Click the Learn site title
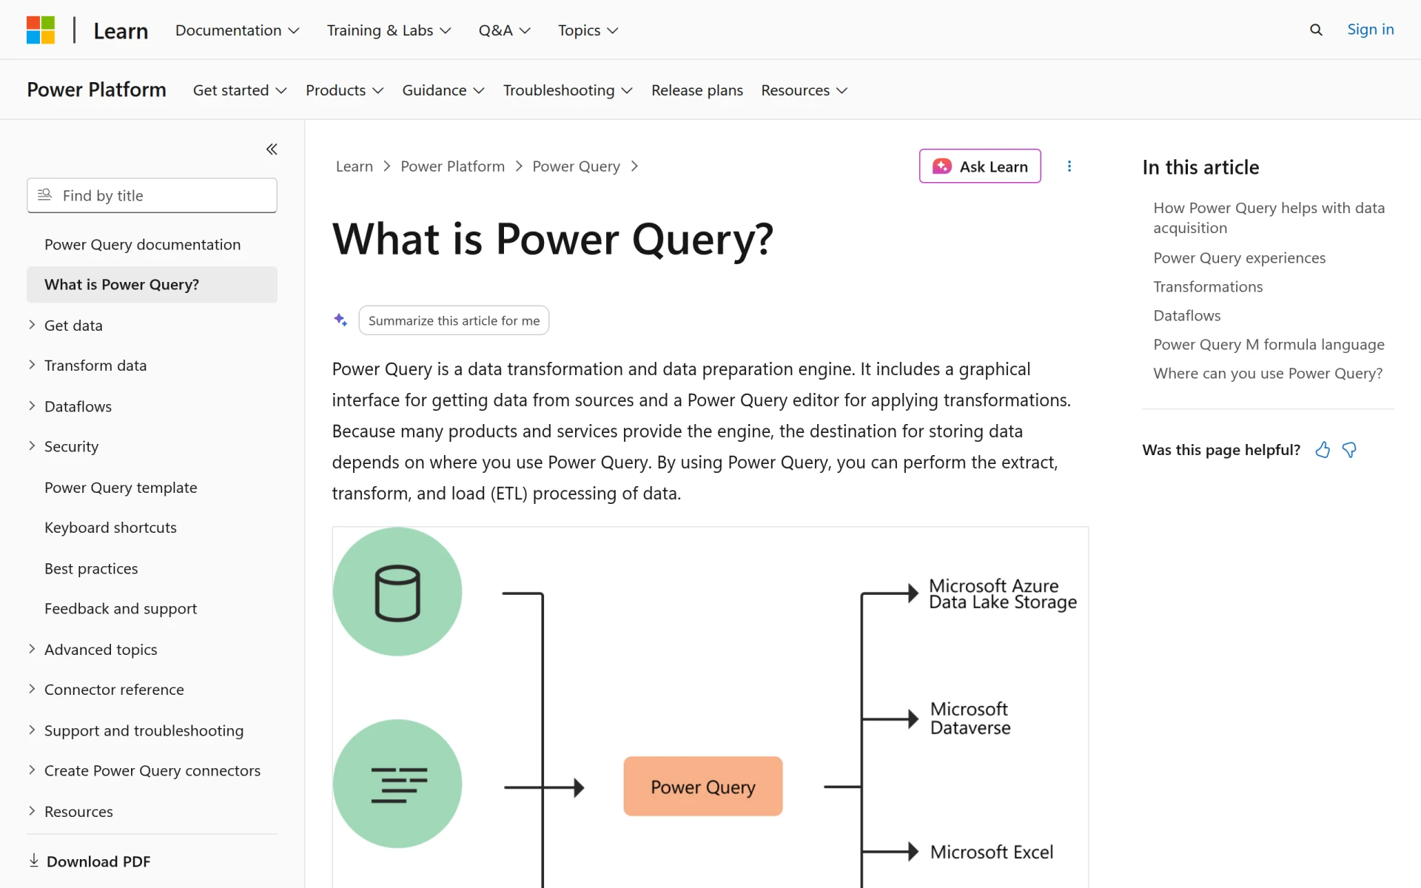The image size is (1421, 888). tap(121, 31)
